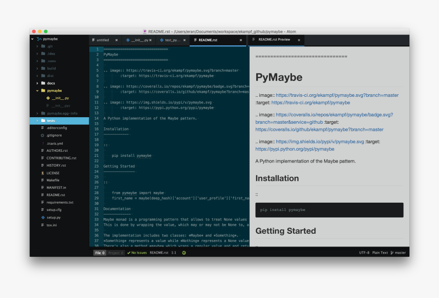Click the README.rst file name in status bar
Image resolution: width=439 pixels, height=298 pixels.
(x=159, y=253)
